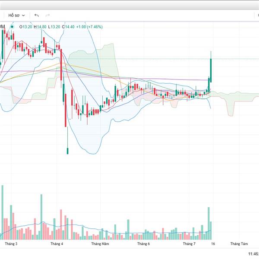Click the low value L13.20

pos(54,27)
